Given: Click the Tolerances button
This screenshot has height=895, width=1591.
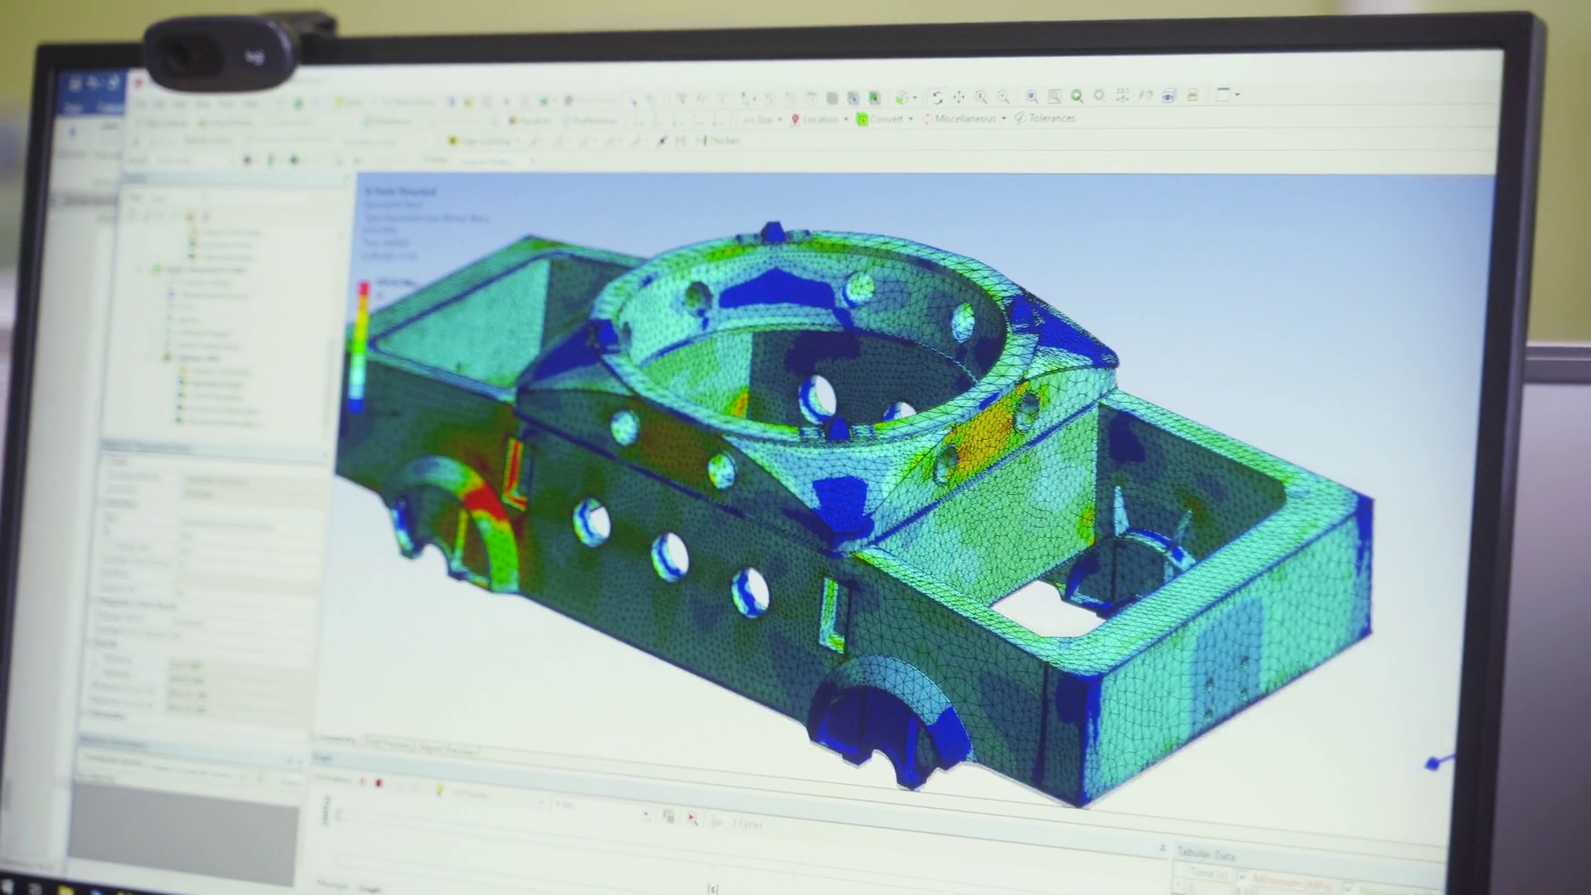Looking at the screenshot, I should click(x=1045, y=118).
